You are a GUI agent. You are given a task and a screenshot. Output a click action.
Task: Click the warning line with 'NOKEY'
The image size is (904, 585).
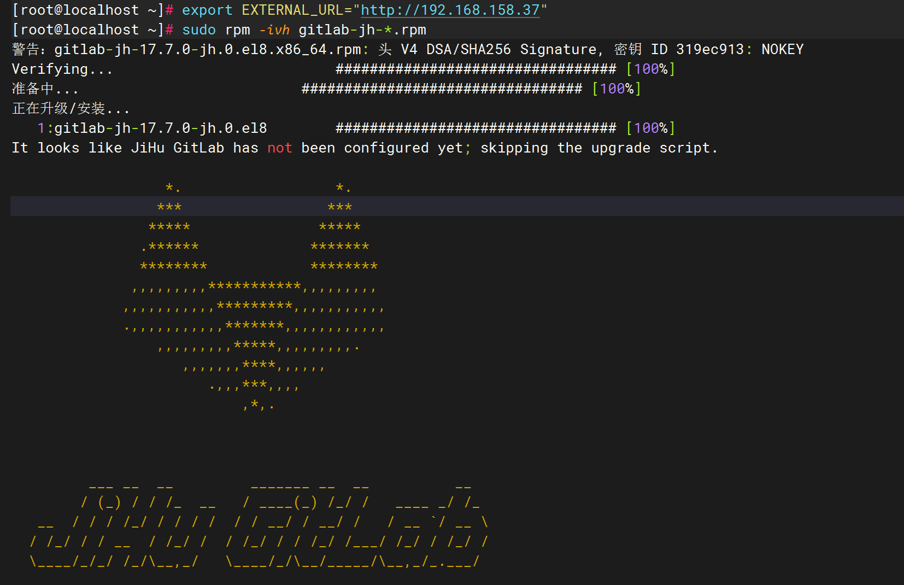tap(408, 50)
